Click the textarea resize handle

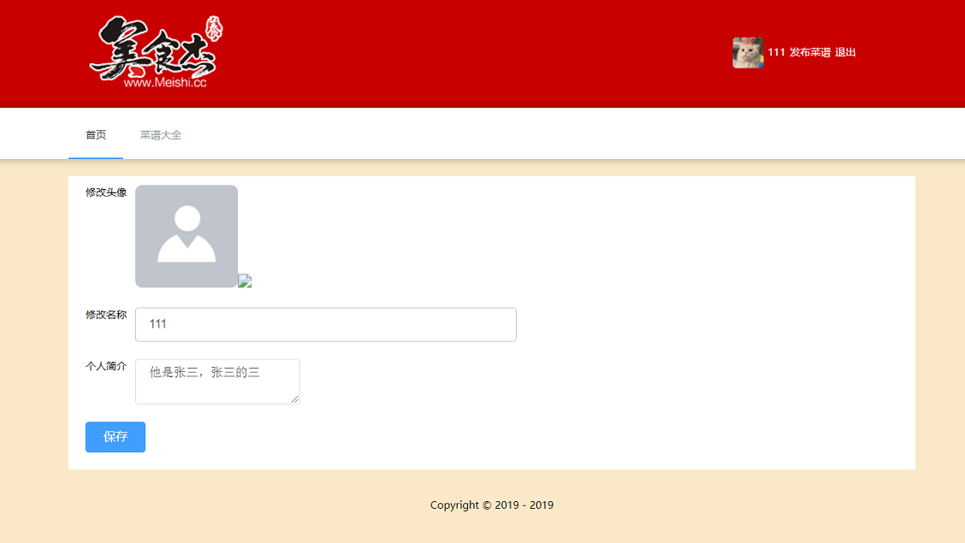pos(295,399)
